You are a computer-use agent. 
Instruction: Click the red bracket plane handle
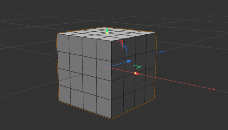tap(121, 45)
